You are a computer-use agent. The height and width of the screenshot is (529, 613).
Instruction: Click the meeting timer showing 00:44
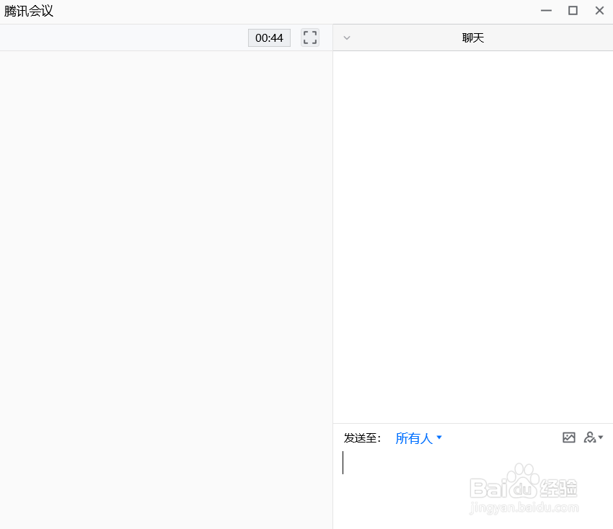(268, 37)
